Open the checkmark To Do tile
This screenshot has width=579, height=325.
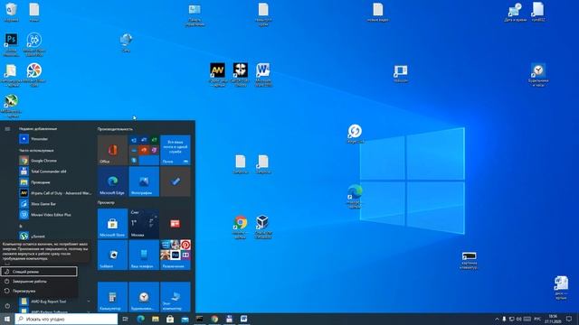(x=176, y=181)
